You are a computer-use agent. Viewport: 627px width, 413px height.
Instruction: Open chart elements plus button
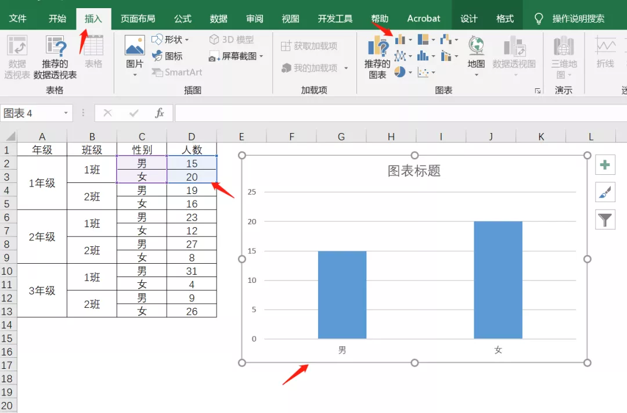click(605, 165)
